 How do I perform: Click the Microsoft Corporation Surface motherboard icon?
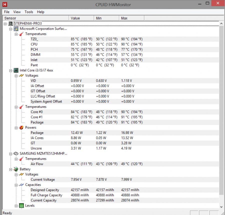pos(16,29)
